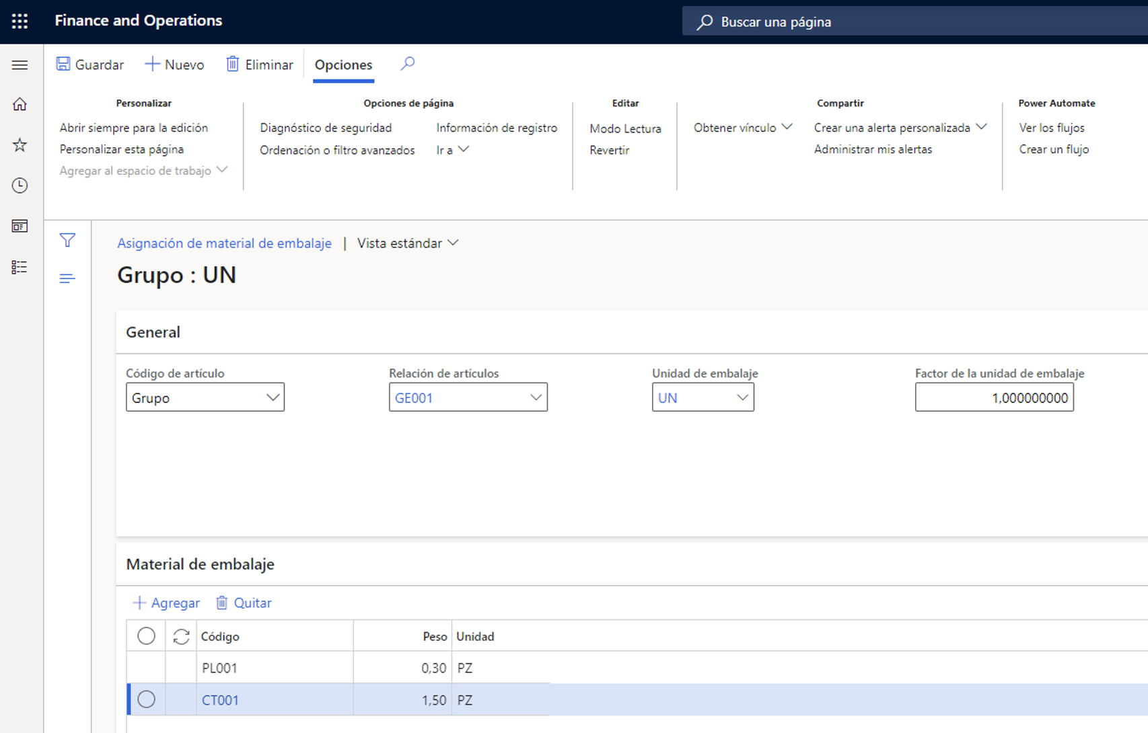Sort by the Código column header
This screenshot has width=1148, height=733.
(275, 636)
